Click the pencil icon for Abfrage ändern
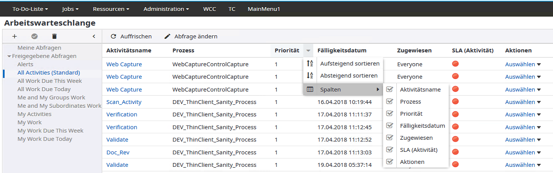 (167, 37)
